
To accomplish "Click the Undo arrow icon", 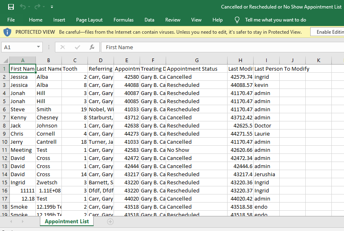I will pyautogui.click(x=23, y=7).
